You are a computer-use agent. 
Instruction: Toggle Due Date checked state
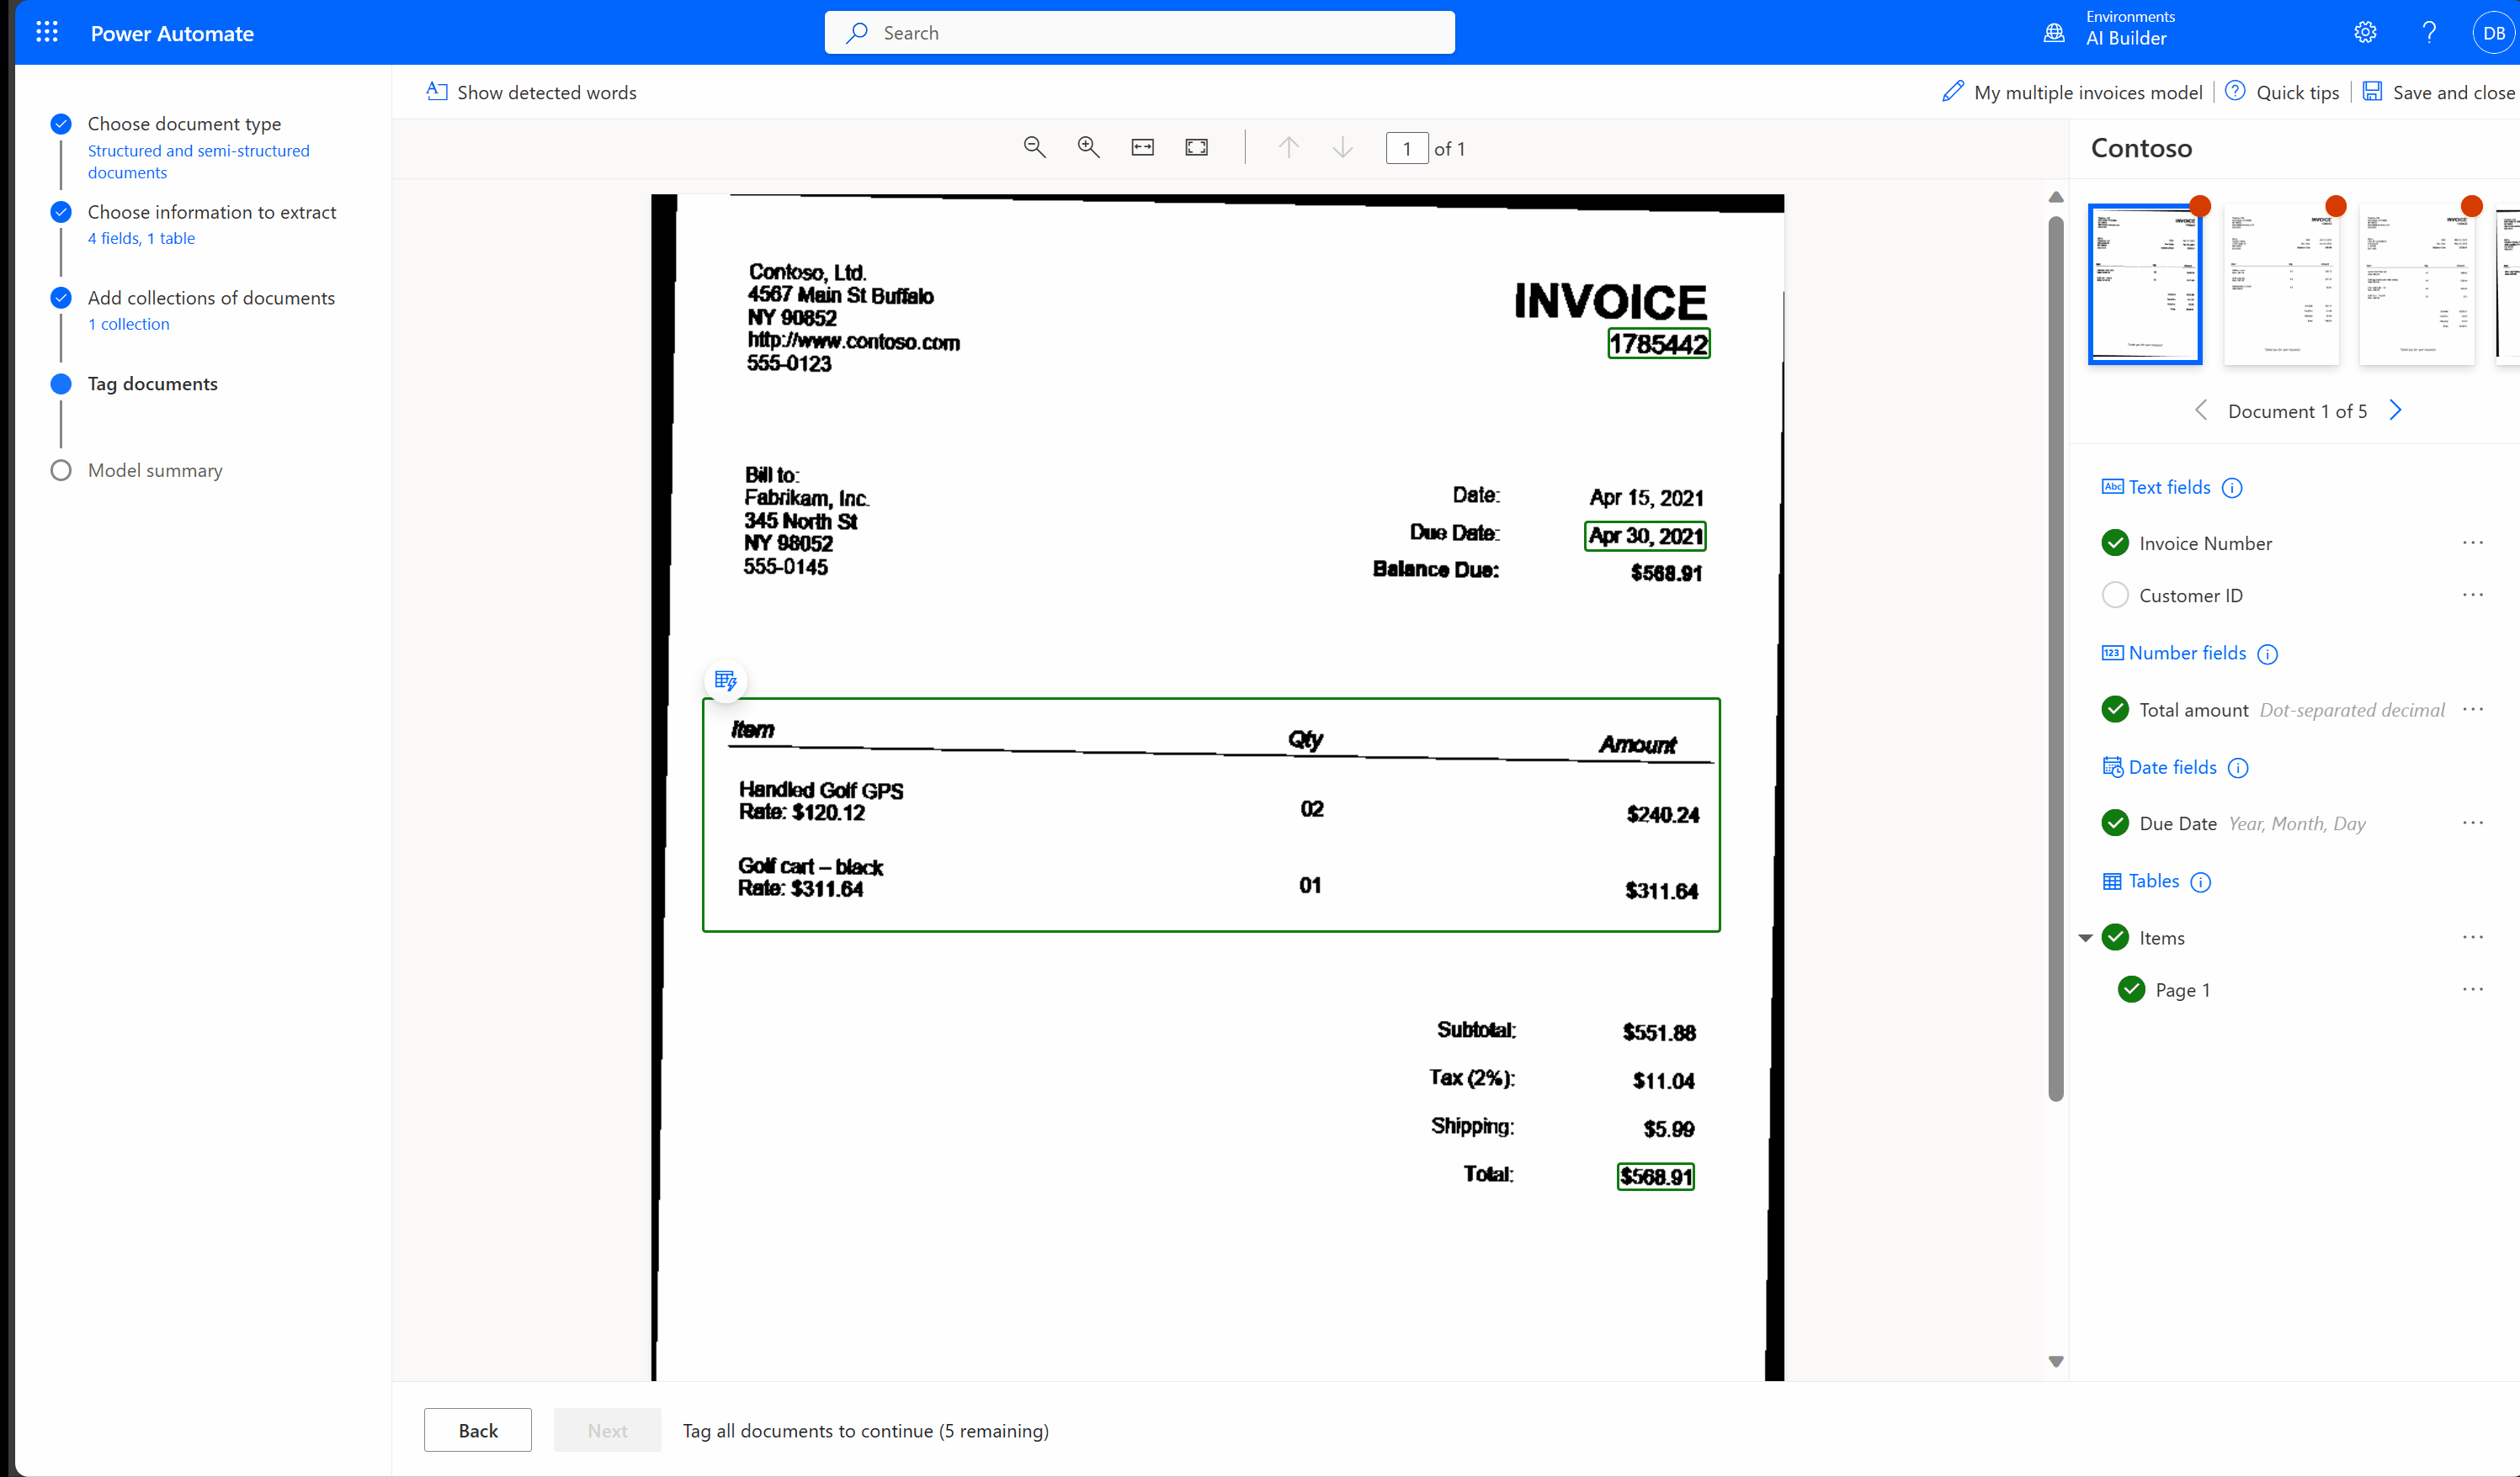pyautogui.click(x=2118, y=823)
